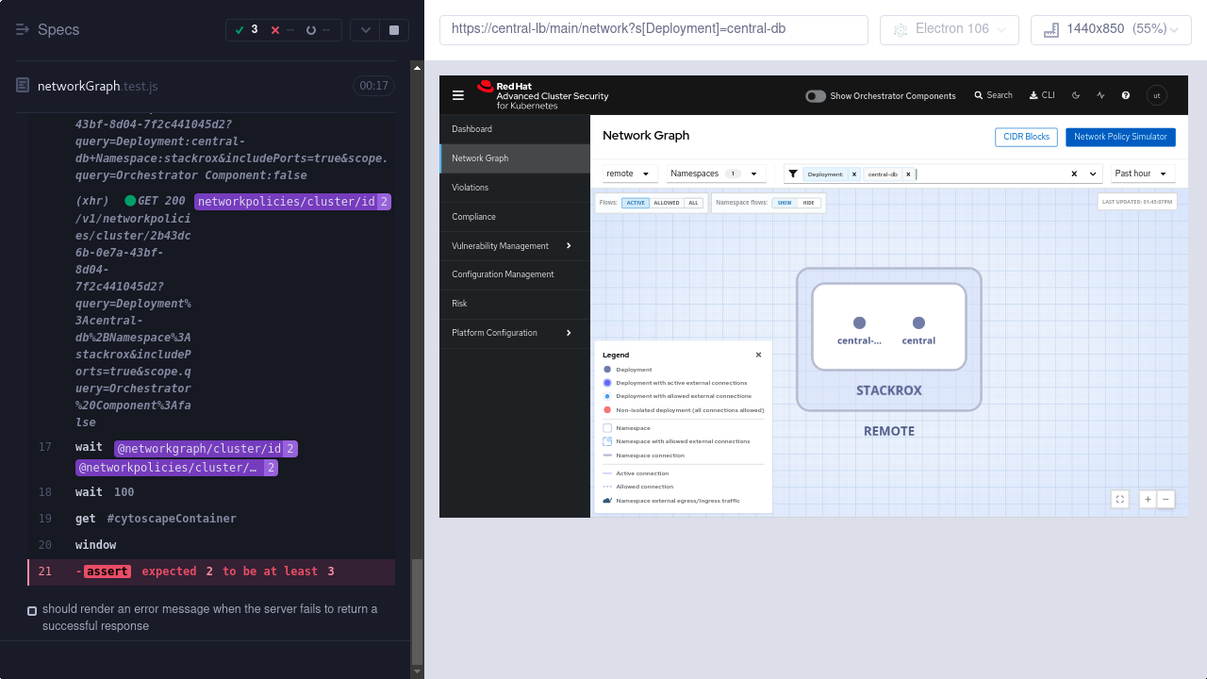The height and width of the screenshot is (679, 1207).
Task: Open Configuration Management in the side navigation
Action: pyautogui.click(x=515, y=274)
